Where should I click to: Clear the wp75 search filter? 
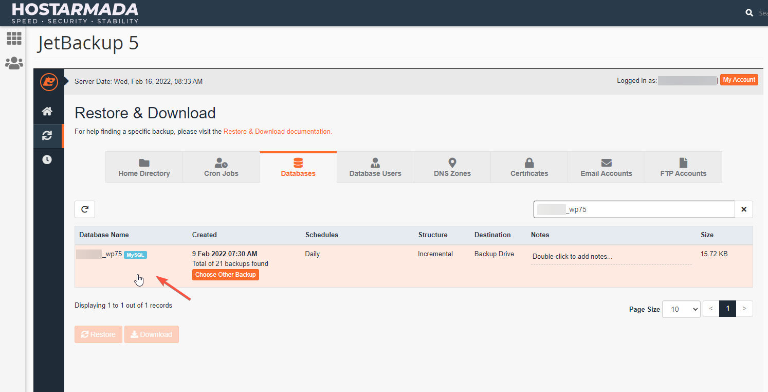(x=744, y=209)
